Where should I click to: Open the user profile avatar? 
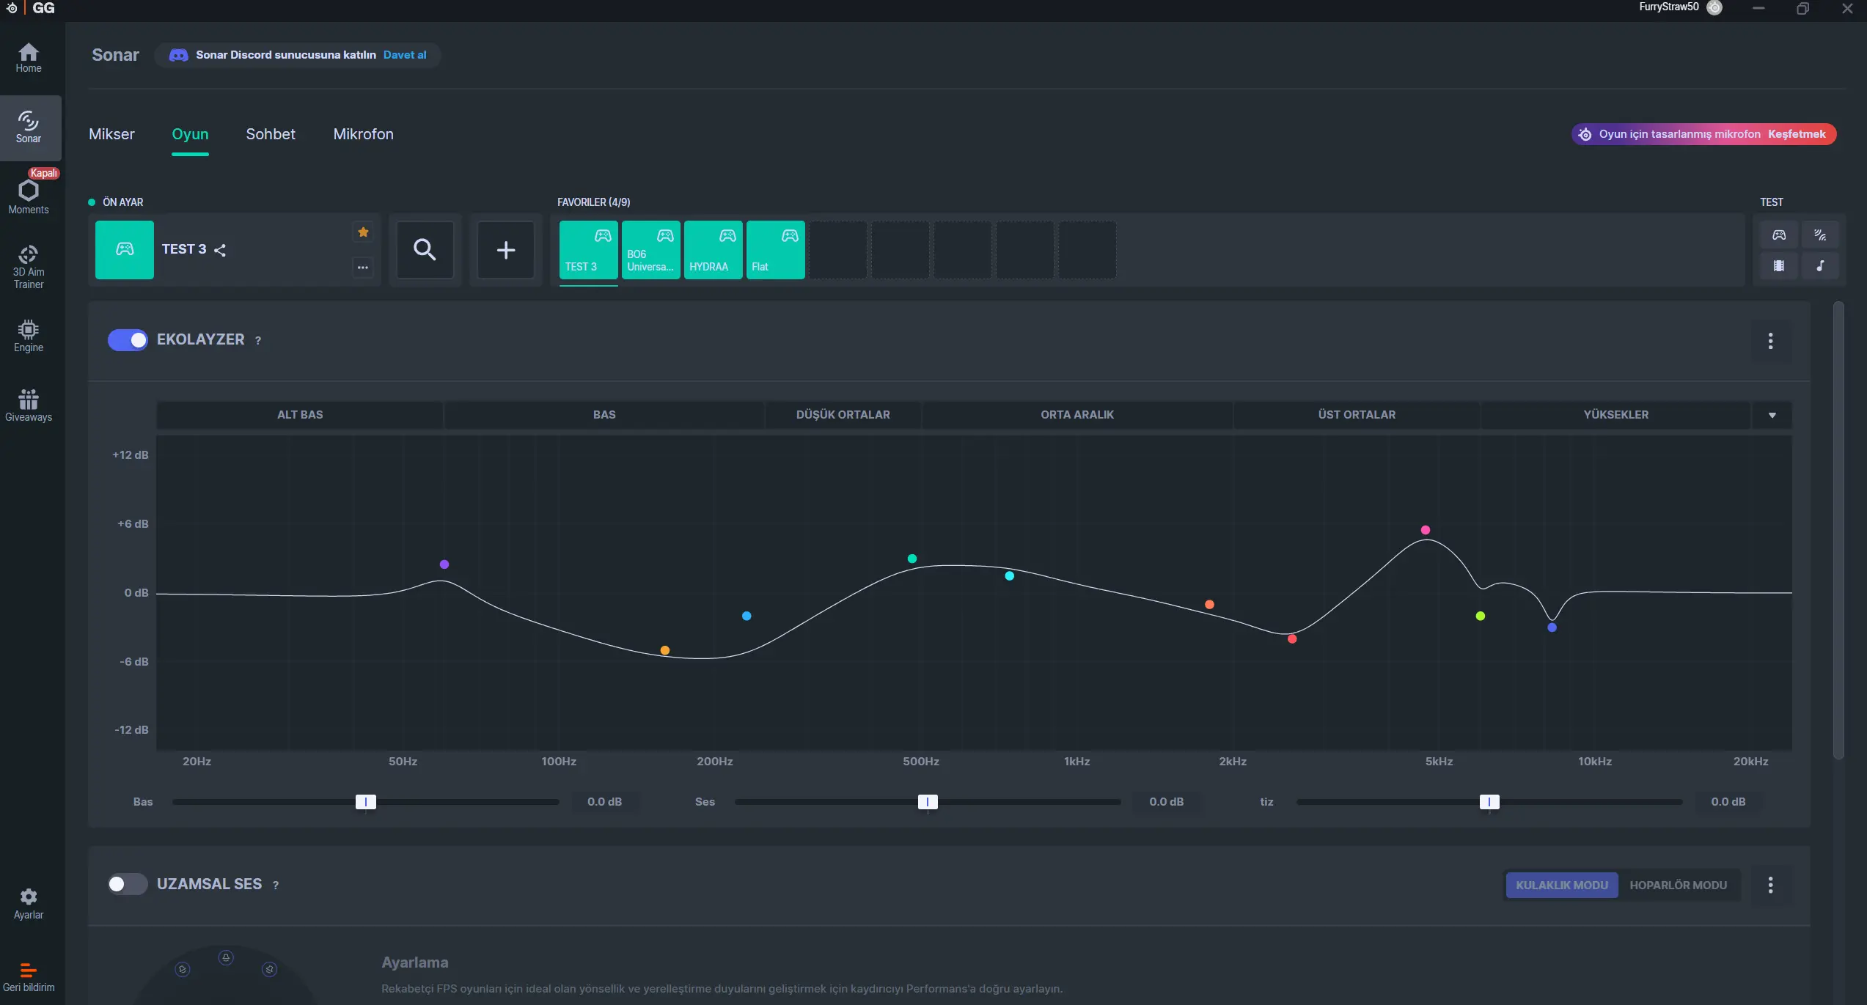[1714, 8]
